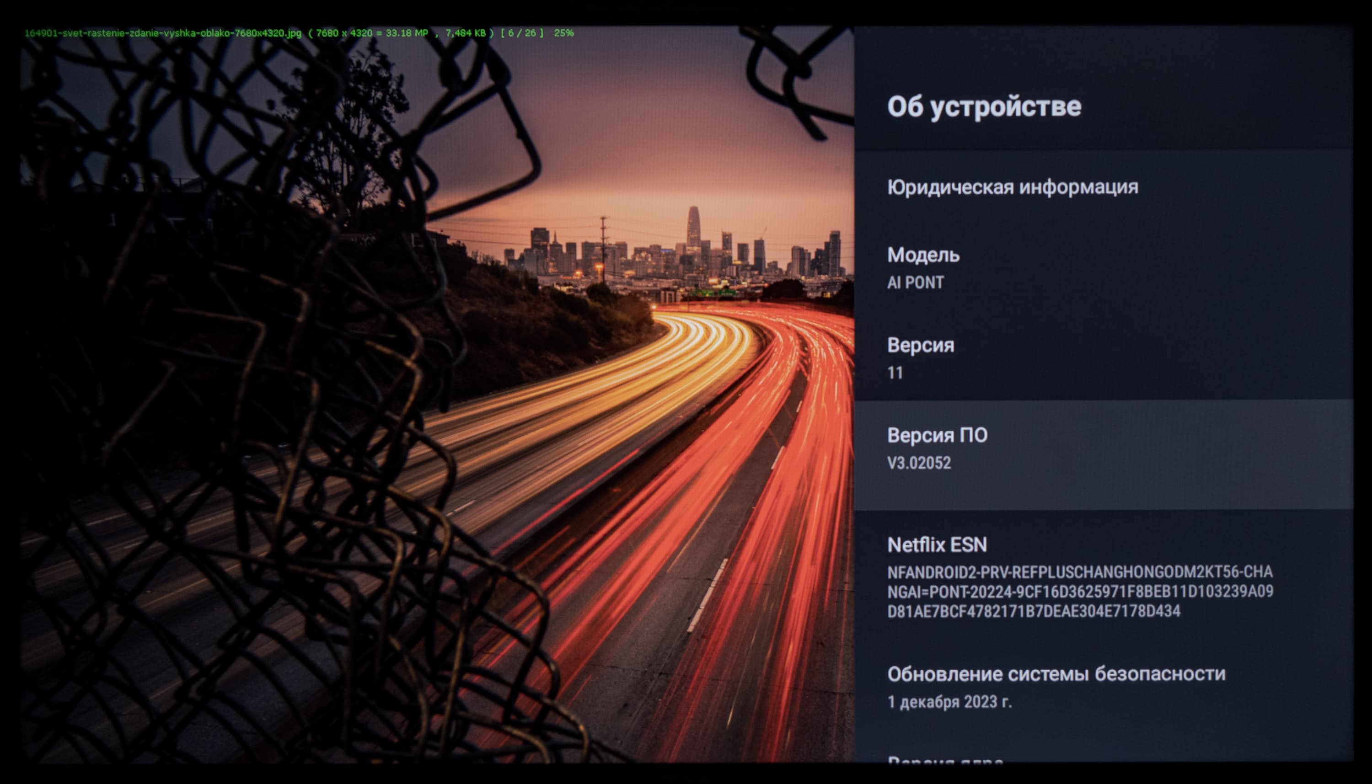Click the date 1 декабря 2023 г.
This screenshot has width=1372, height=784.
tap(949, 702)
